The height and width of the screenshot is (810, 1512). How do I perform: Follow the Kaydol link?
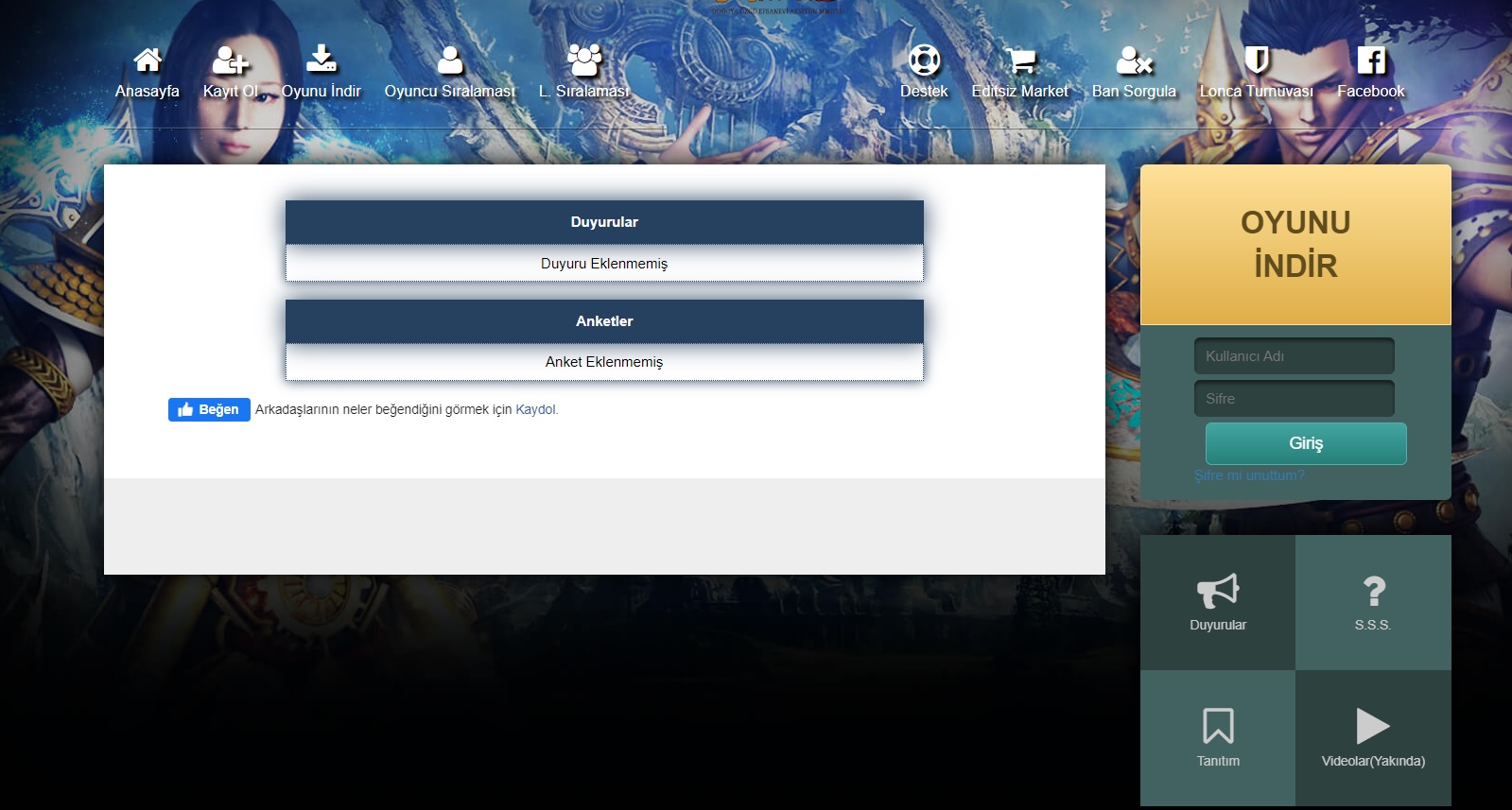pos(536,409)
